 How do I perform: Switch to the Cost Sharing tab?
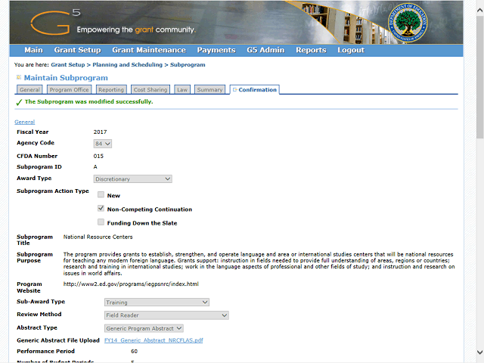(150, 90)
